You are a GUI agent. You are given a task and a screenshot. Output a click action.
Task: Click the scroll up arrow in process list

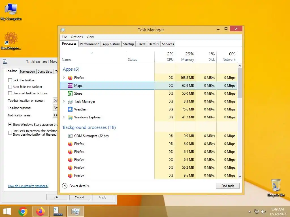pos(240,66)
